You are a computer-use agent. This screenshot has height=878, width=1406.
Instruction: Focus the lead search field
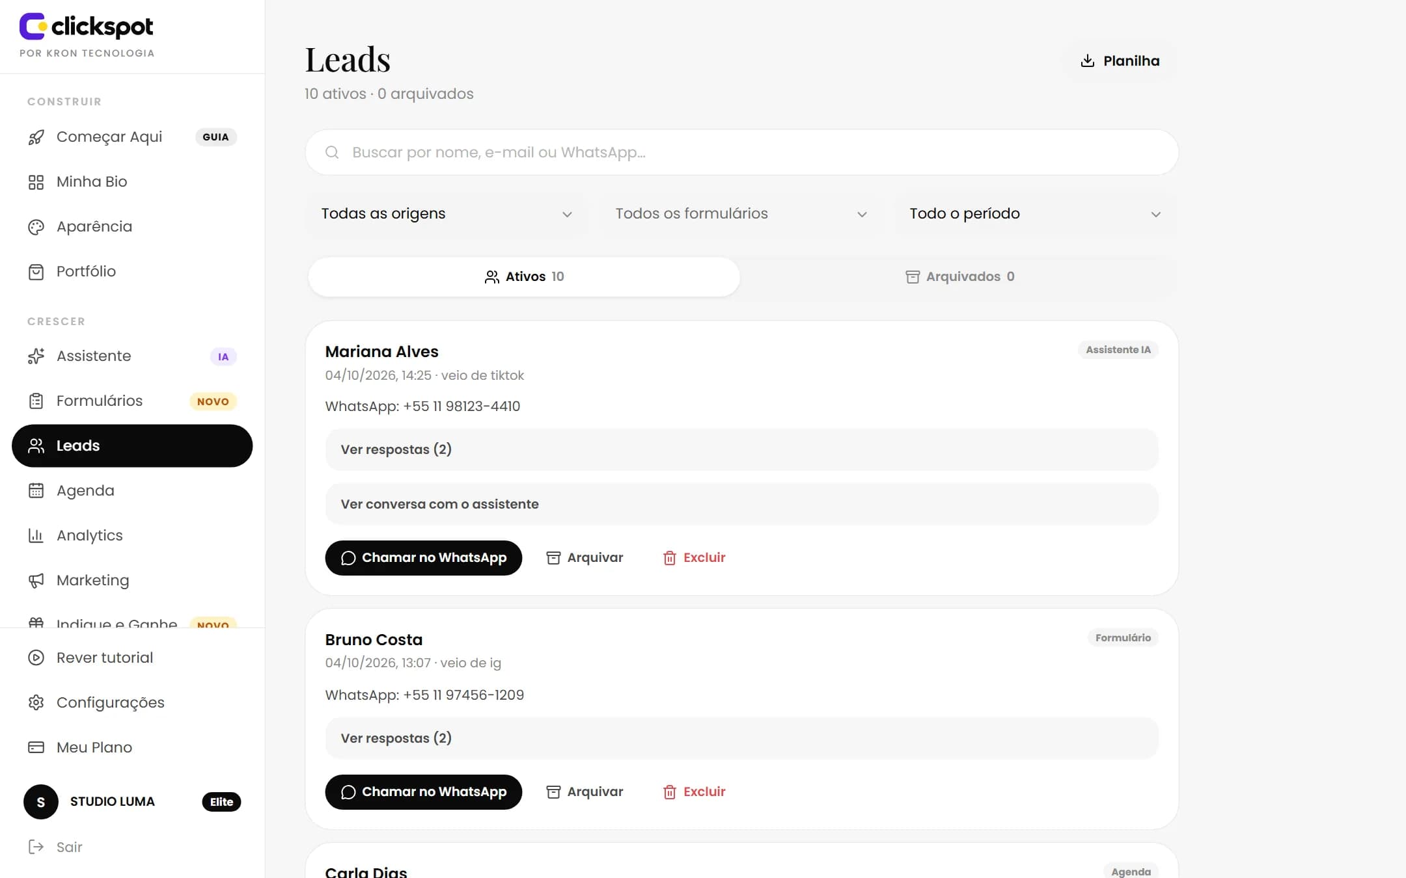[x=742, y=152]
